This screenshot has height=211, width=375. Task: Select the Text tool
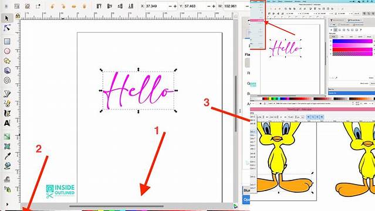click(7, 123)
